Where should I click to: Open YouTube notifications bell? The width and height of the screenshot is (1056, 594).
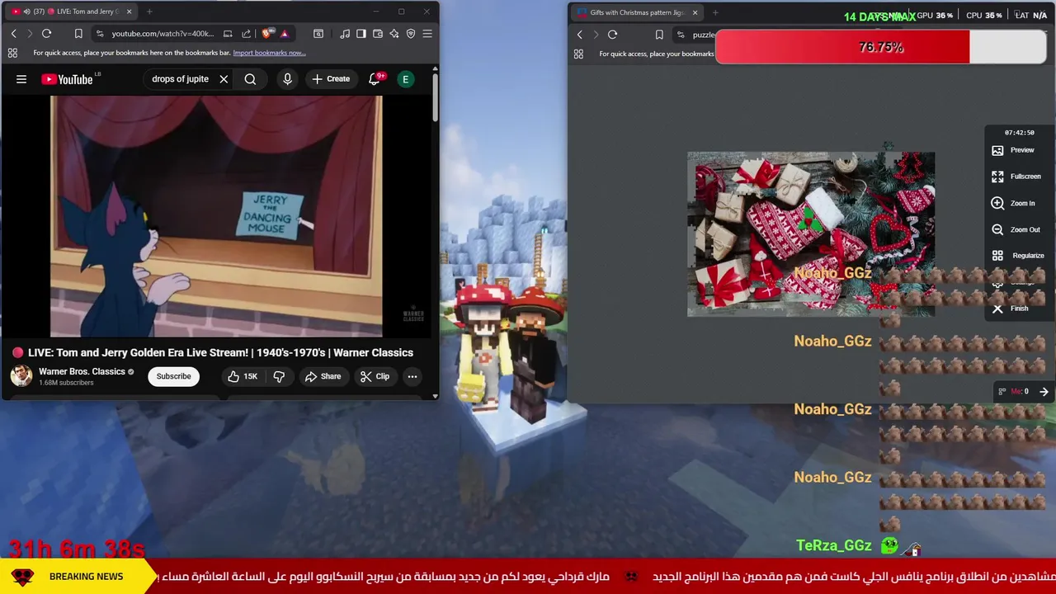point(374,79)
